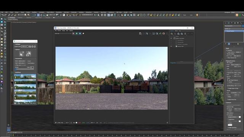Click the Polygon Modeling ribbon label
Image resolution: width=244 pixels, height=137 pixels.
(13, 19)
